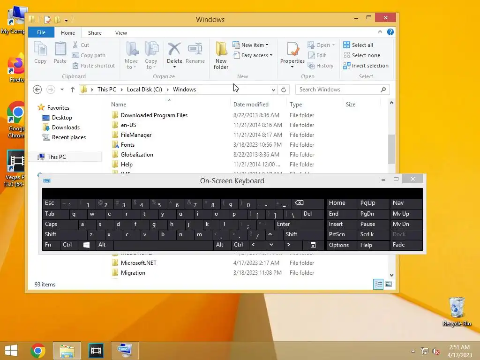480x360 pixels.
Task: Click the Copy icon in Clipboard group
Action: pos(40,52)
